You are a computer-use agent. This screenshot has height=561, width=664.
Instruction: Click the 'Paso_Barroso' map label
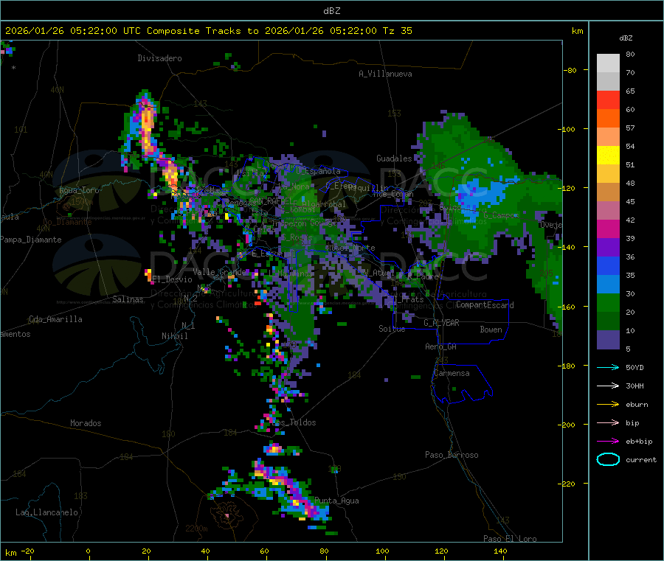452,455
